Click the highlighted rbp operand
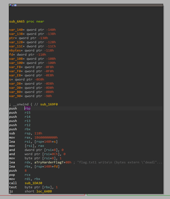The image size is (170, 199). click(x=28, y=108)
